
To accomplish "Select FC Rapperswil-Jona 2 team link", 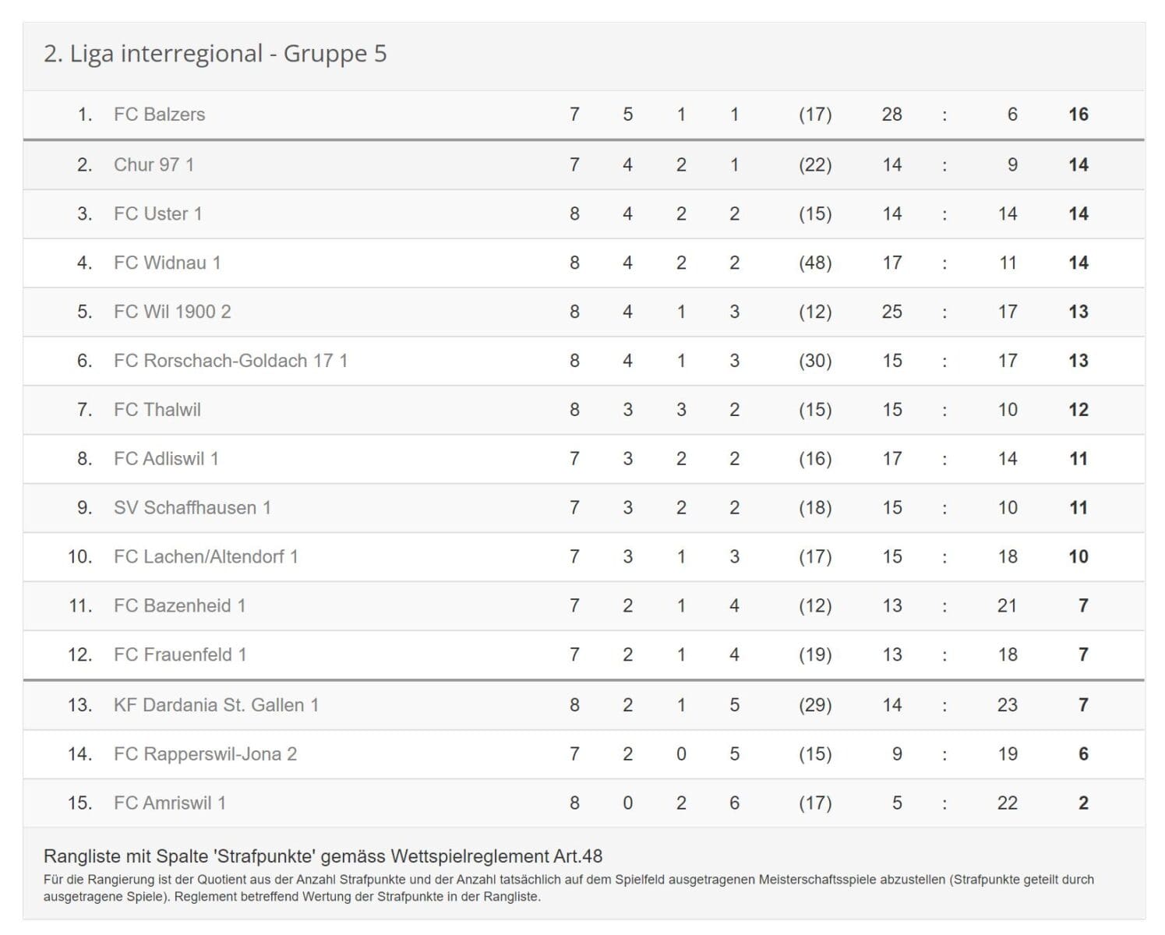I will pos(205,754).
